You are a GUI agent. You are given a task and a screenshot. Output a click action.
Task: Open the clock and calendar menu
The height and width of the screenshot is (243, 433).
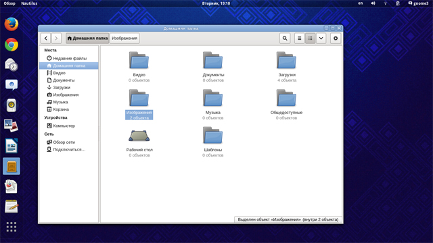[x=216, y=3]
